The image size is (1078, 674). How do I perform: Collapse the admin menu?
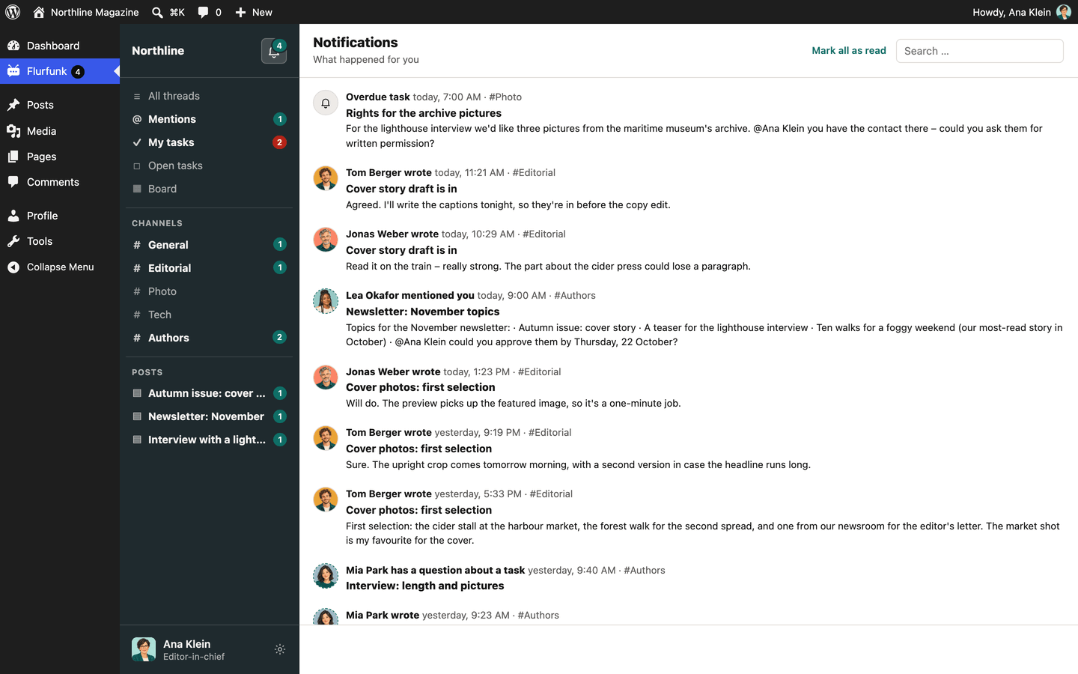pyautogui.click(x=60, y=267)
